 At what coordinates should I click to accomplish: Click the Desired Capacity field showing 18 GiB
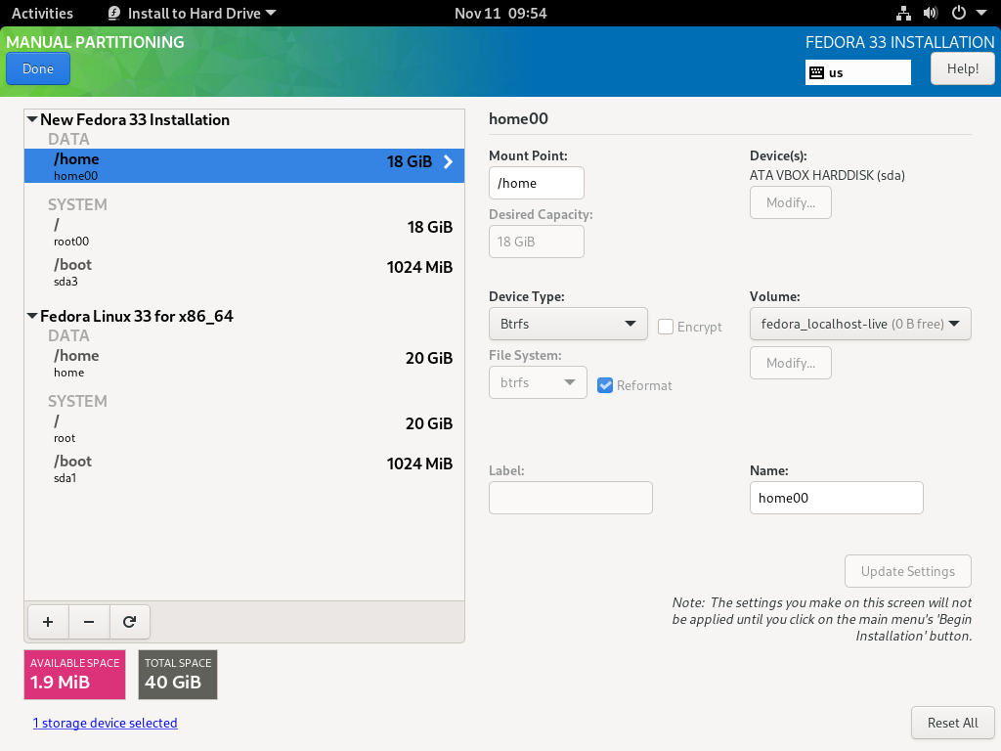(x=537, y=243)
